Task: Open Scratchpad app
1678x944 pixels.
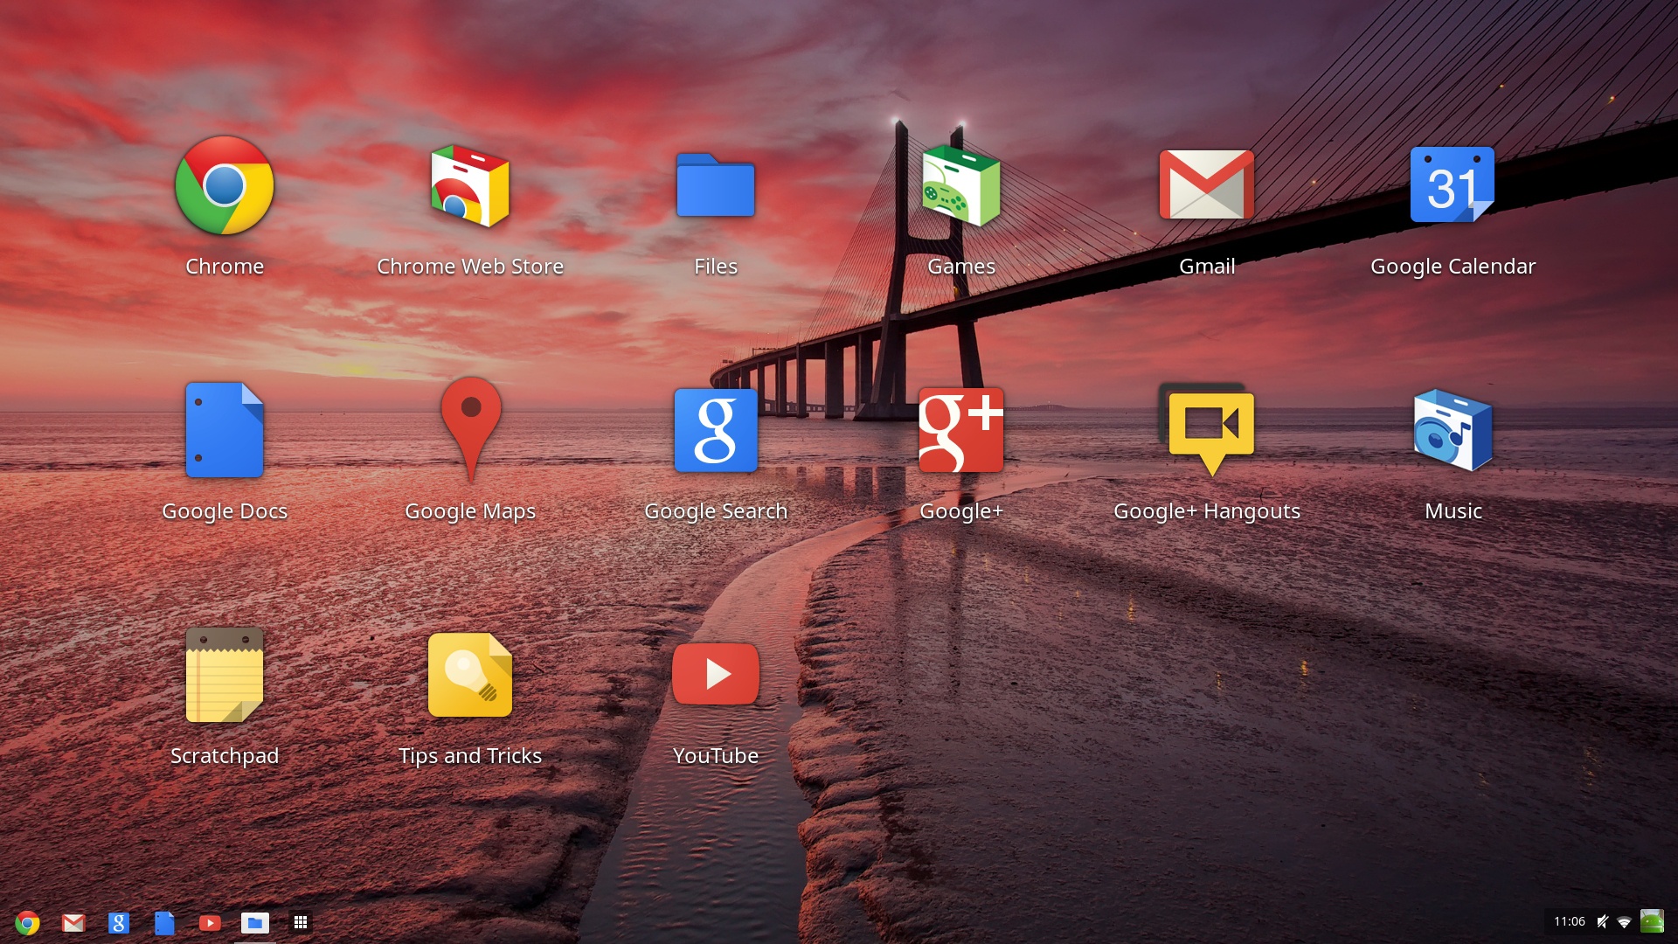Action: click(225, 674)
